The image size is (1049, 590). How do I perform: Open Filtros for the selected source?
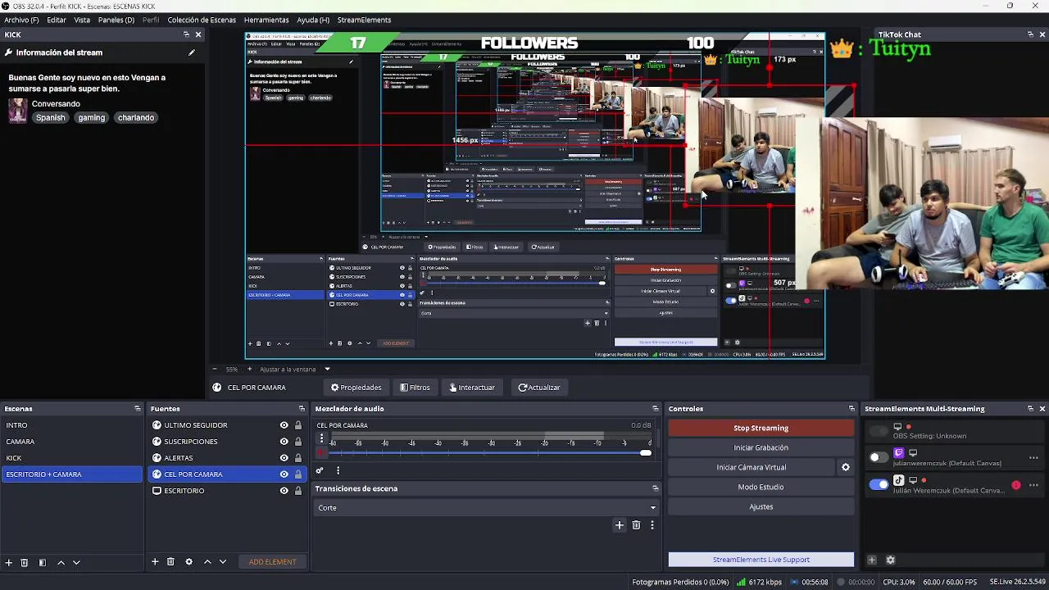click(x=415, y=388)
